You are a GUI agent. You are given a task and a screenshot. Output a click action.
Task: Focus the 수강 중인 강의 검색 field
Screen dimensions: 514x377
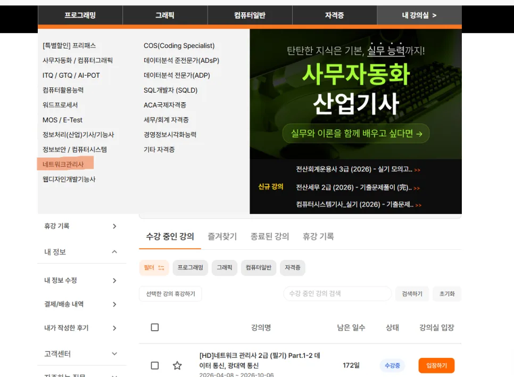[x=337, y=293]
